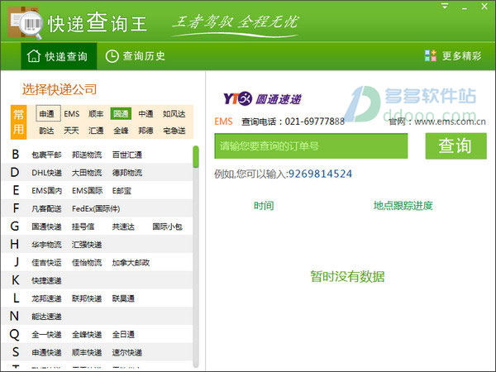Choose 佳怡物流 in row J
The width and height of the screenshot is (496, 372).
point(87,263)
